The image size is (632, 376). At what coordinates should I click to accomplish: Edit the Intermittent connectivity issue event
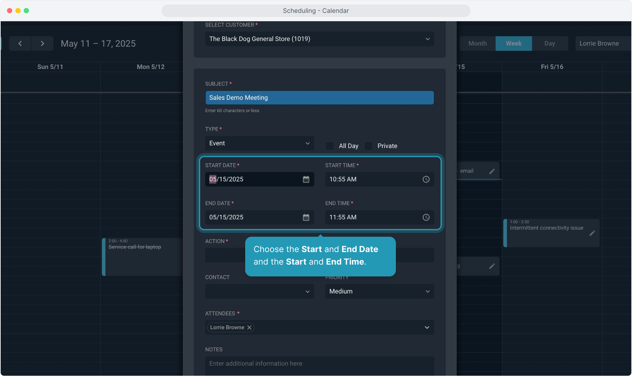[592, 233]
